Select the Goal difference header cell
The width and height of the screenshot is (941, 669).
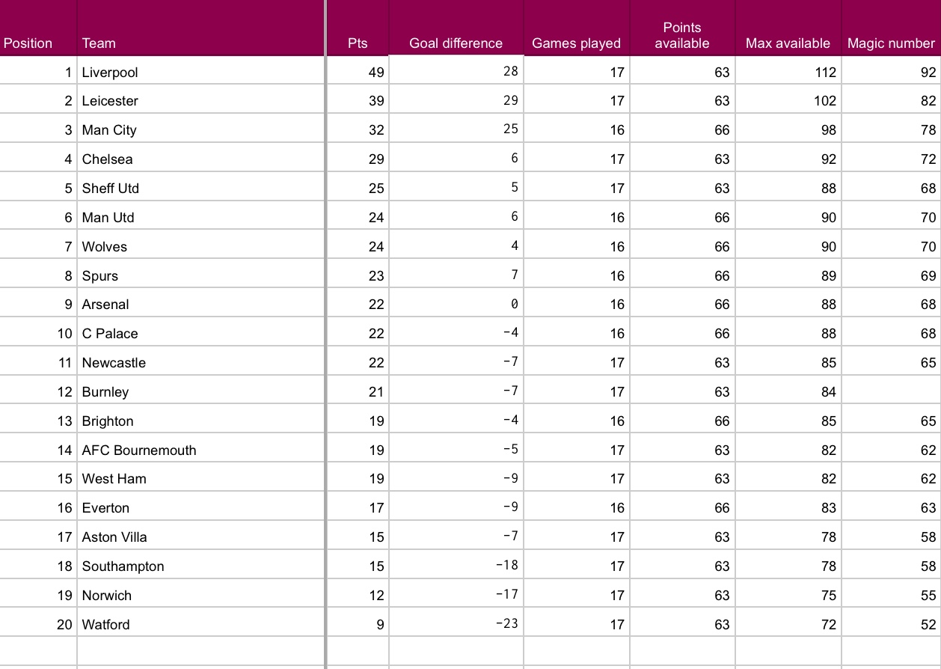click(456, 43)
